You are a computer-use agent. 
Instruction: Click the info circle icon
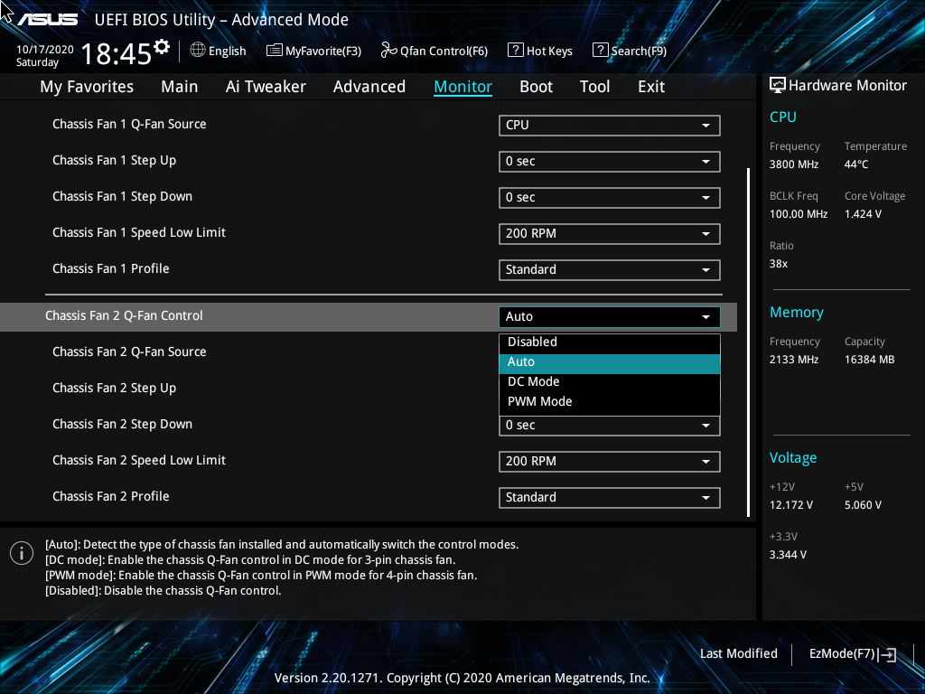22,553
